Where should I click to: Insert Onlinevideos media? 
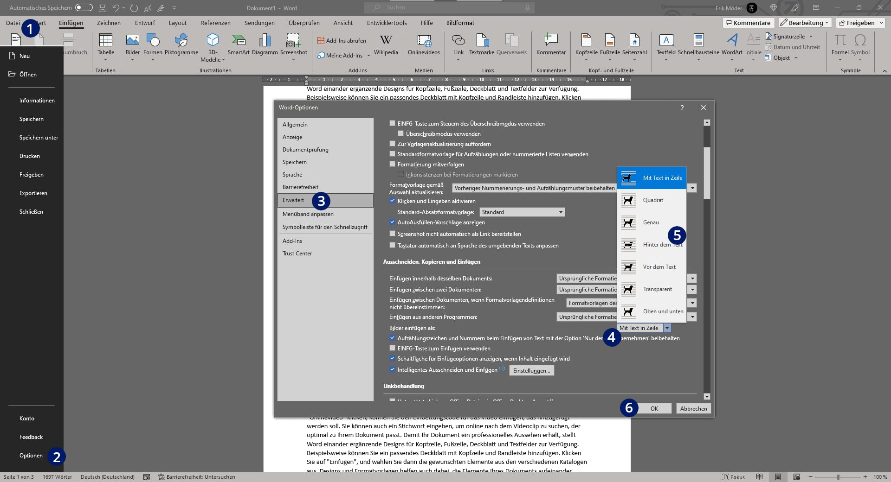tap(424, 45)
